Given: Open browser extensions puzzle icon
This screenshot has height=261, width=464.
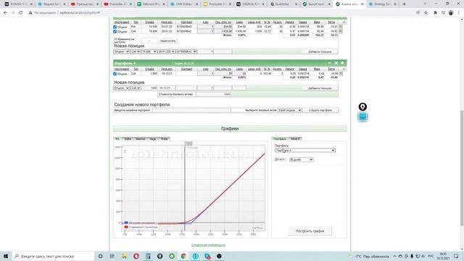Looking at the screenshot, I should 435,13.
